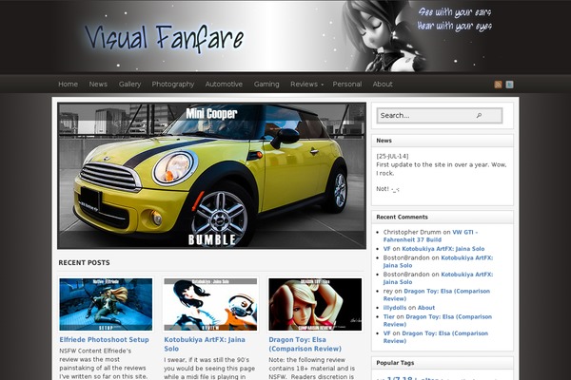Open the Gallery menu item
The image size is (571, 380).
[x=129, y=84]
